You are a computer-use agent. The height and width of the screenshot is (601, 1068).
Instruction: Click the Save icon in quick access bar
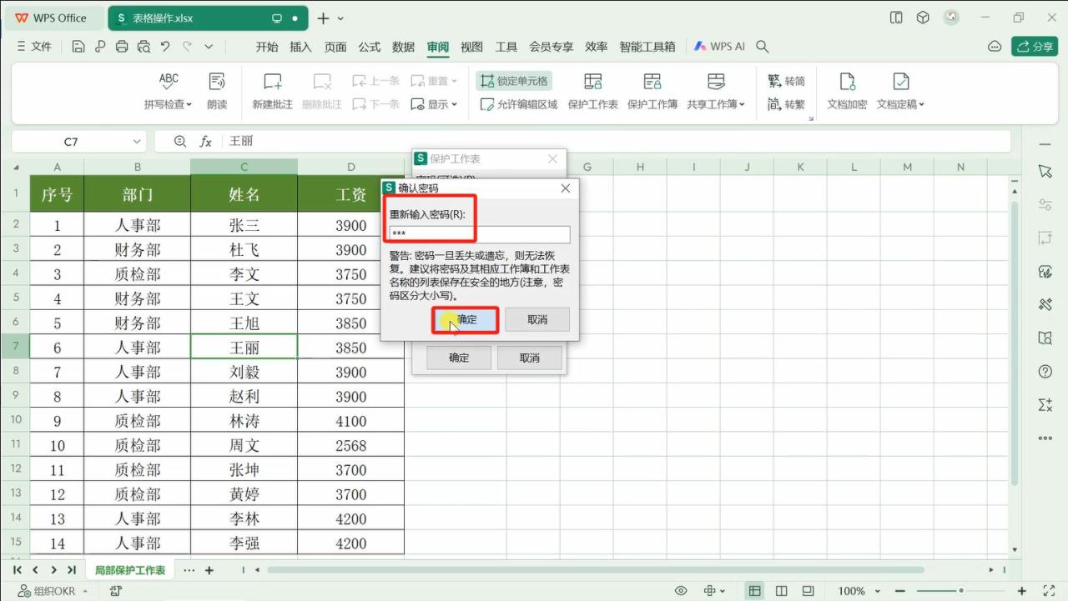[x=78, y=47]
